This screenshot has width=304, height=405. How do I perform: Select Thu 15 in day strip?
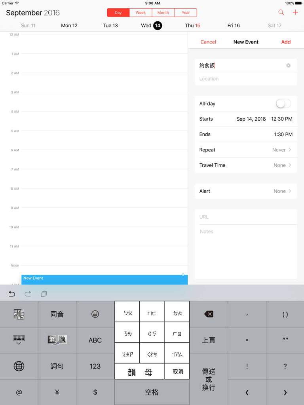pyautogui.click(x=193, y=26)
